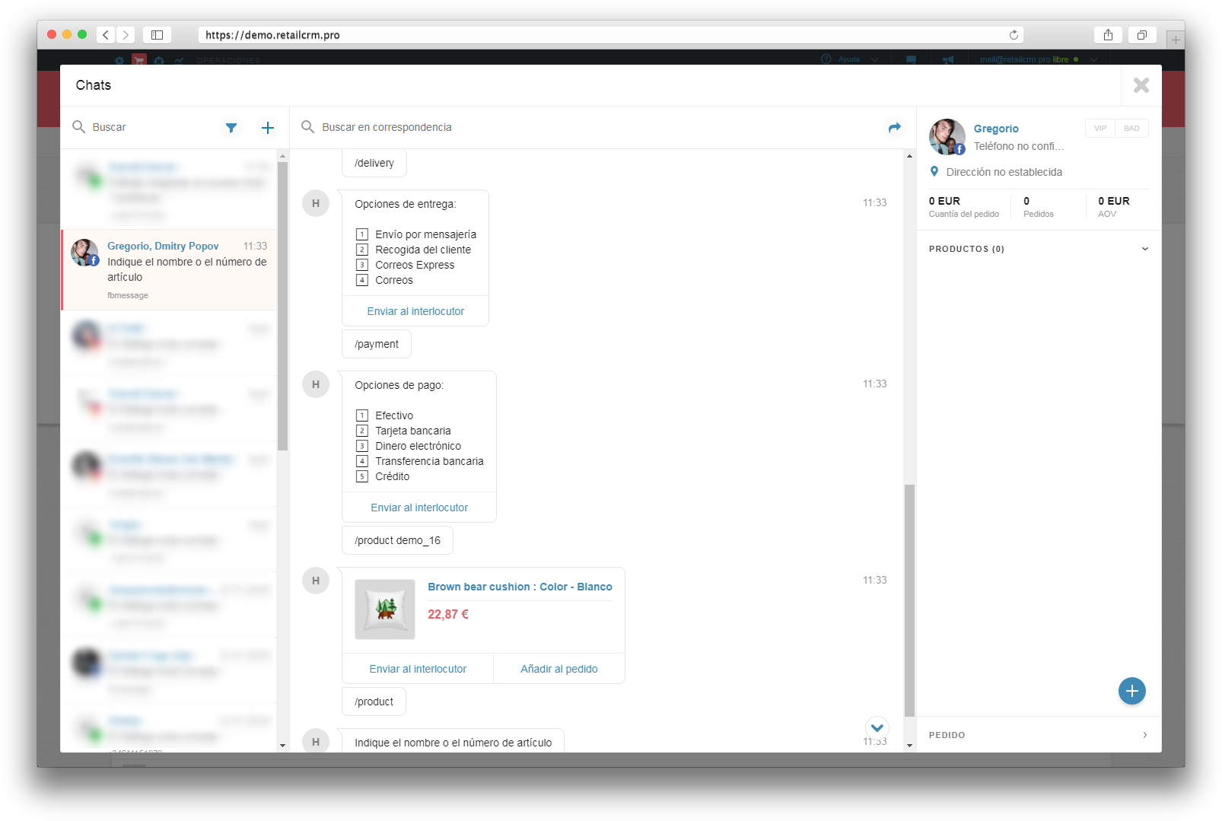Image resolution: width=1222 pixels, height=821 pixels.
Task: Click Crédito payment option
Action: pyautogui.click(x=383, y=476)
